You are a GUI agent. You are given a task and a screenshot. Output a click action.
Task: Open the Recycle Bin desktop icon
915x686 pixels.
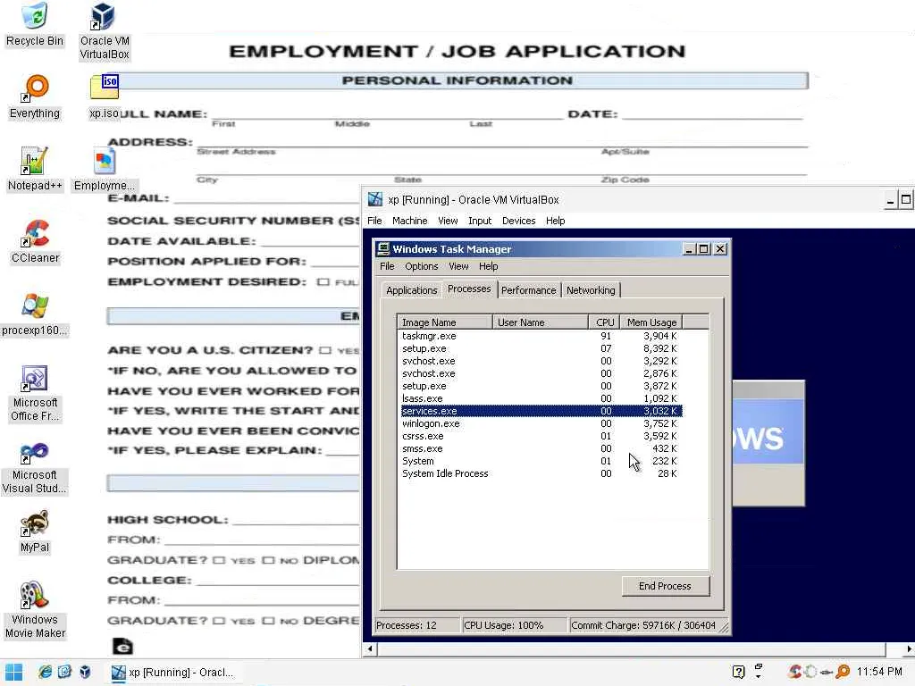(x=35, y=24)
